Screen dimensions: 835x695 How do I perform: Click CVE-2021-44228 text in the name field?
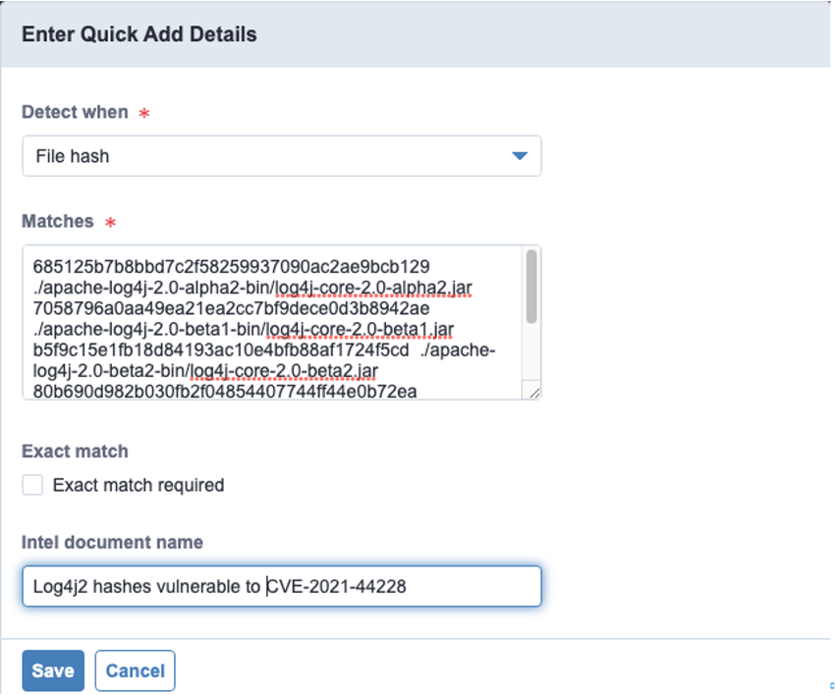tap(337, 586)
